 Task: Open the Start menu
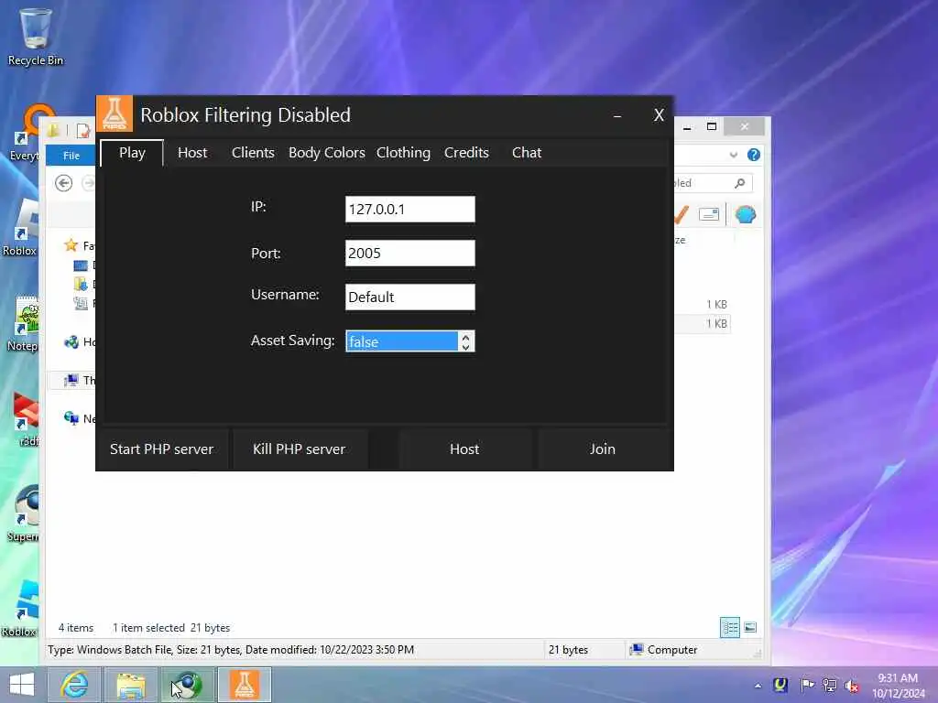[x=22, y=685]
